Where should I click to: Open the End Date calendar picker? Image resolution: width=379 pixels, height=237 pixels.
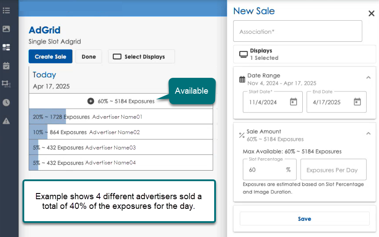click(x=357, y=102)
